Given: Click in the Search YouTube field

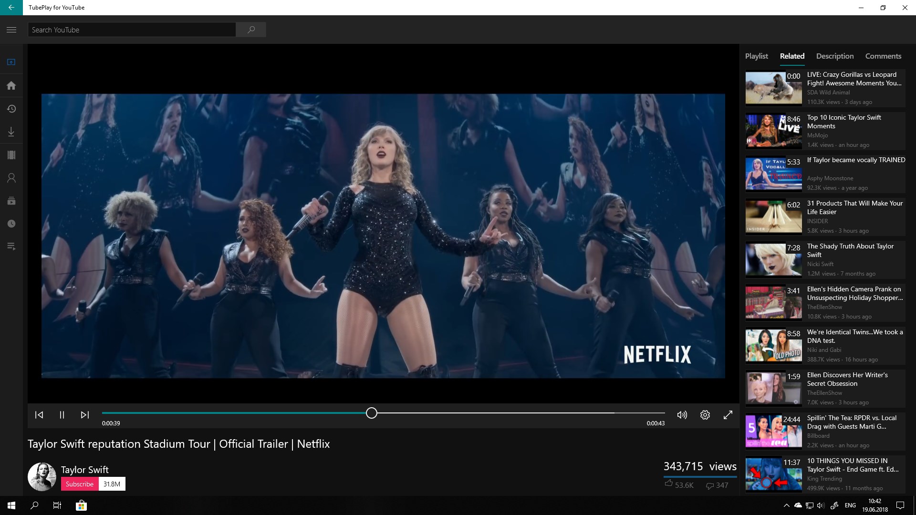Looking at the screenshot, I should point(132,30).
